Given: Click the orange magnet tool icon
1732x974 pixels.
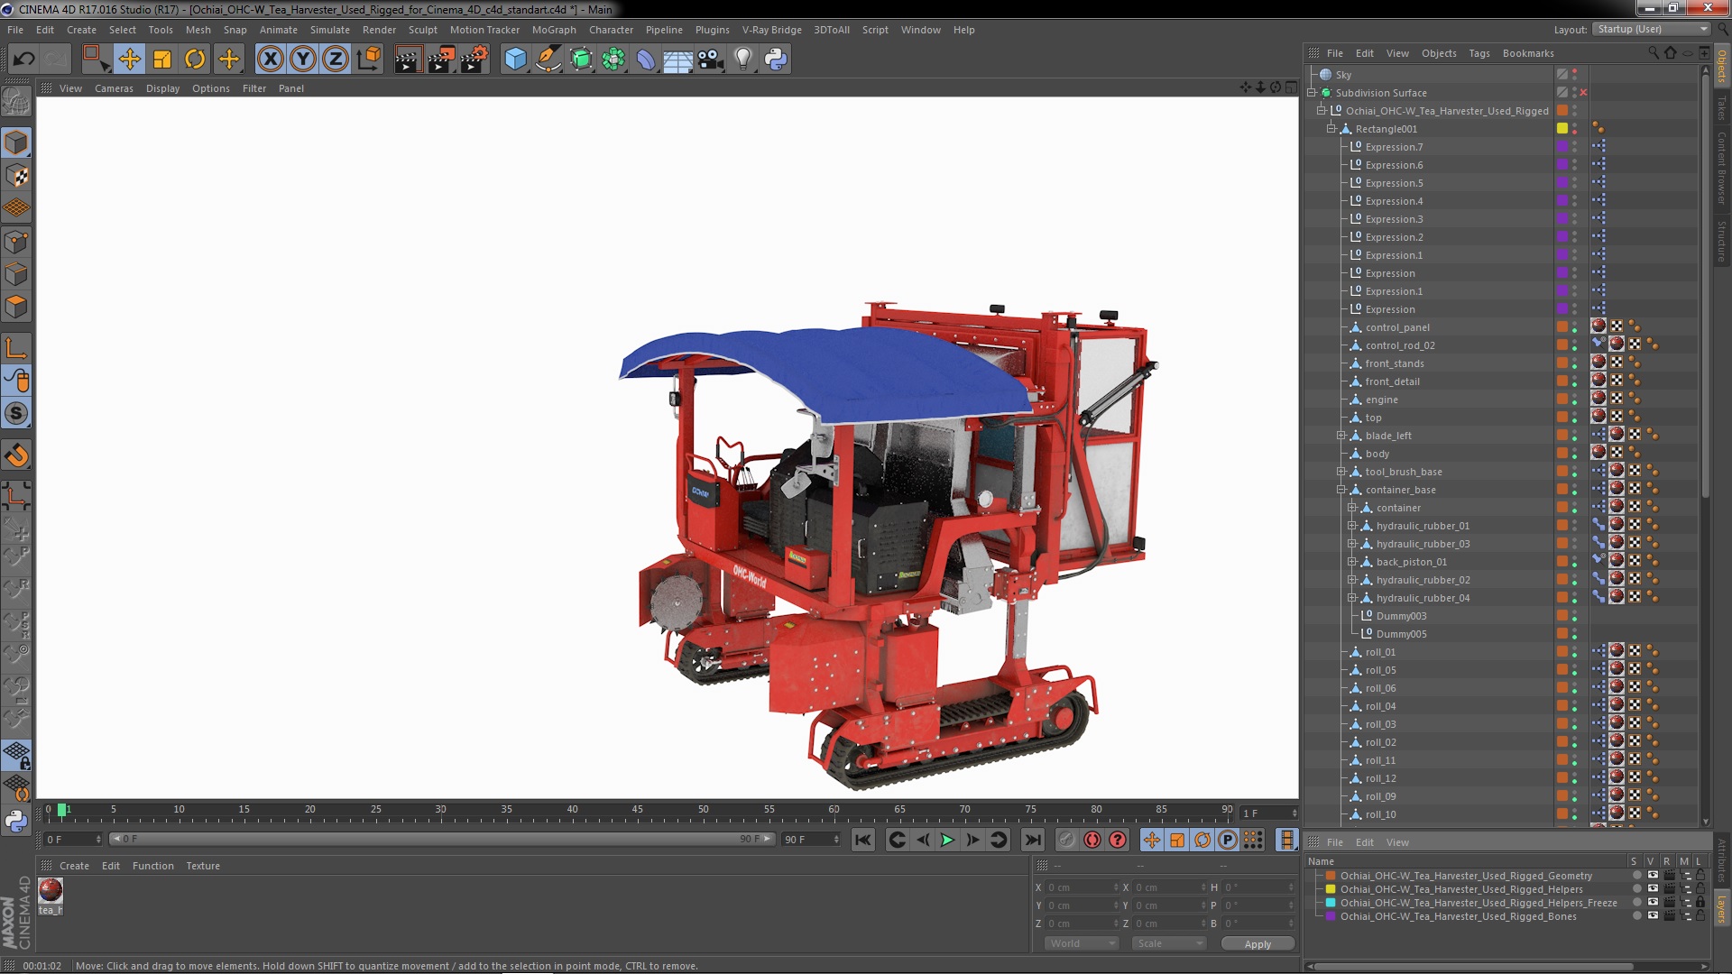Looking at the screenshot, I should (16, 455).
